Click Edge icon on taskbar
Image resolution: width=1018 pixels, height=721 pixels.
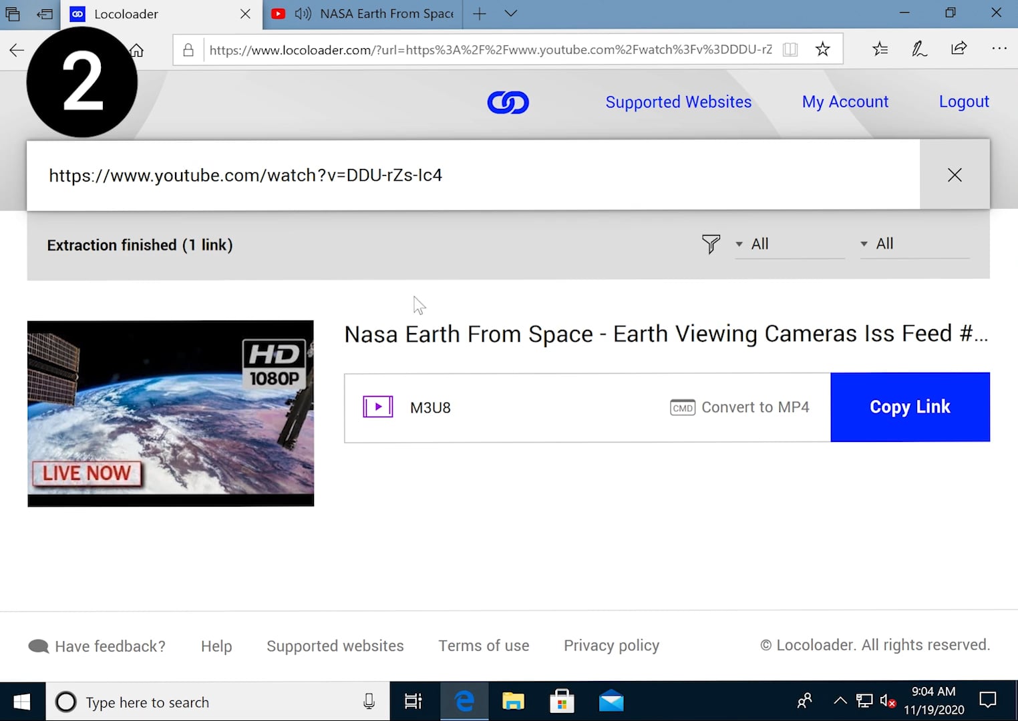[464, 702]
